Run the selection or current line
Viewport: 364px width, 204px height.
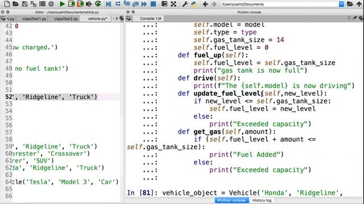(89, 4)
